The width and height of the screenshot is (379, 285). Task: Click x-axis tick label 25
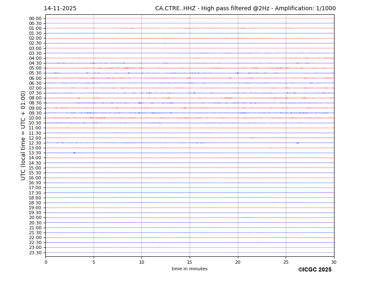tap(286, 262)
